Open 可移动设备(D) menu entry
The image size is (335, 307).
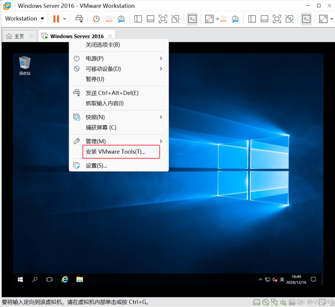119,69
